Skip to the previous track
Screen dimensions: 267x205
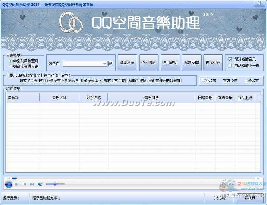coord(24,184)
